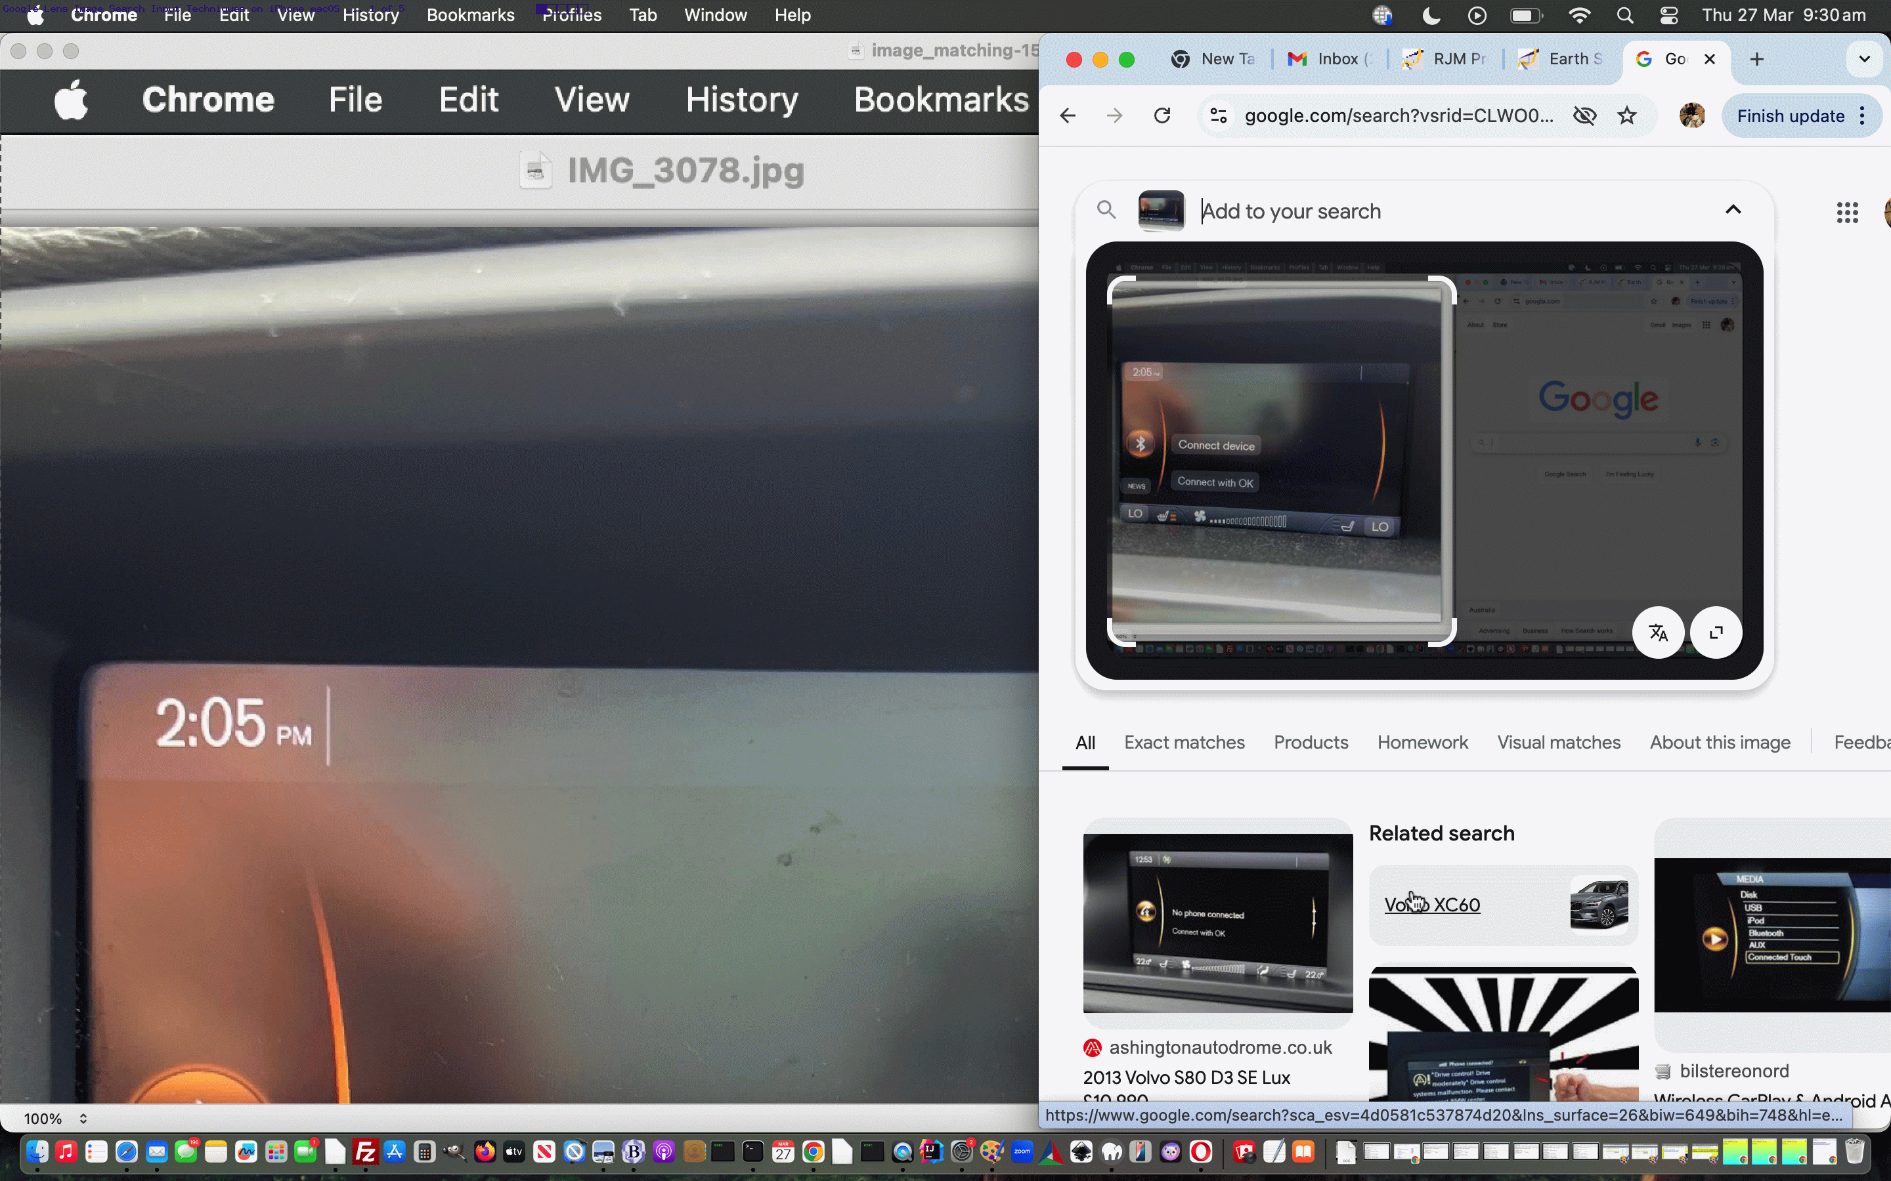Viewport: 1891px width, 1181px height.
Task: Open the Music app in dock
Action: [66, 1151]
